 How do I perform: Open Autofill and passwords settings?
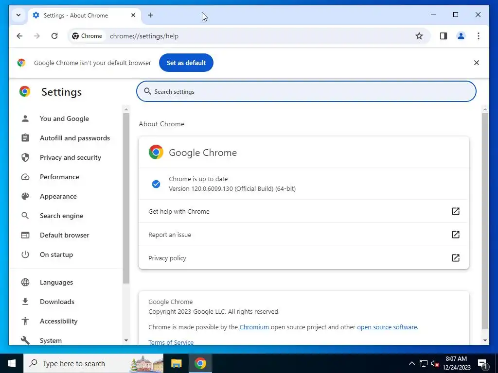pos(74,138)
